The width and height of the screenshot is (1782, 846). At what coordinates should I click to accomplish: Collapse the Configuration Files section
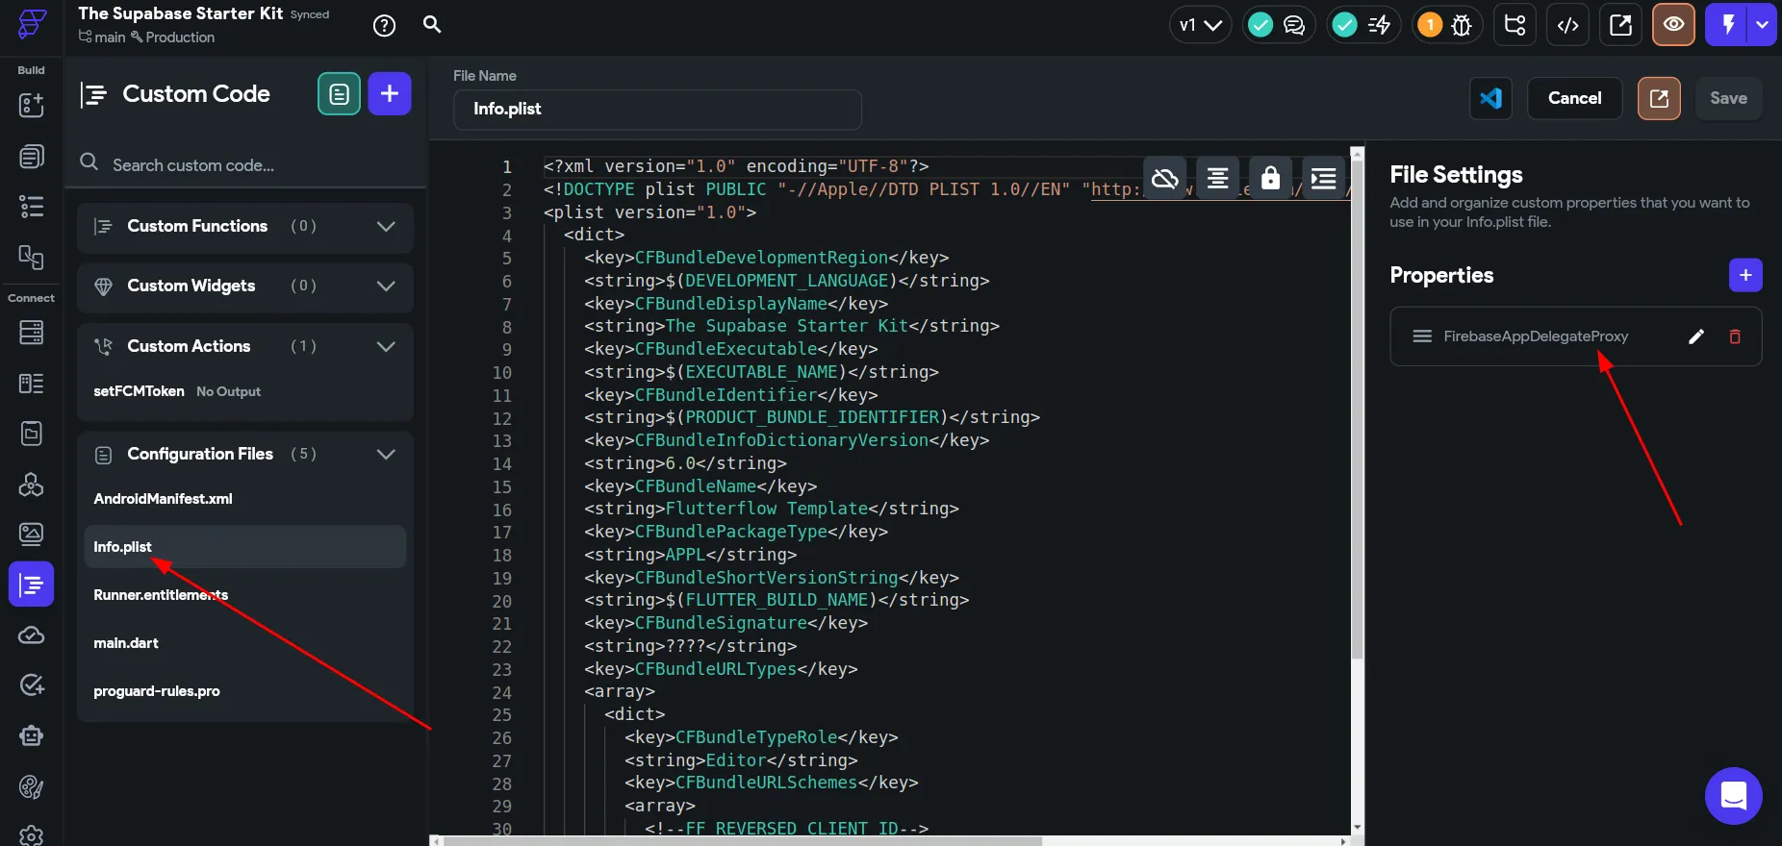click(x=386, y=455)
